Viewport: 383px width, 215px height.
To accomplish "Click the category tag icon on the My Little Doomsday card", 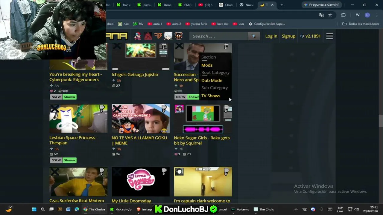I will tap(164, 171).
